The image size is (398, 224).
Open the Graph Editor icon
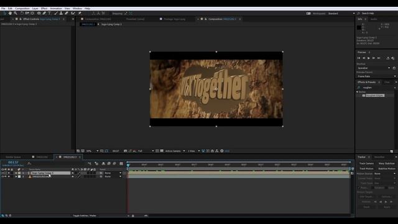click(121, 164)
